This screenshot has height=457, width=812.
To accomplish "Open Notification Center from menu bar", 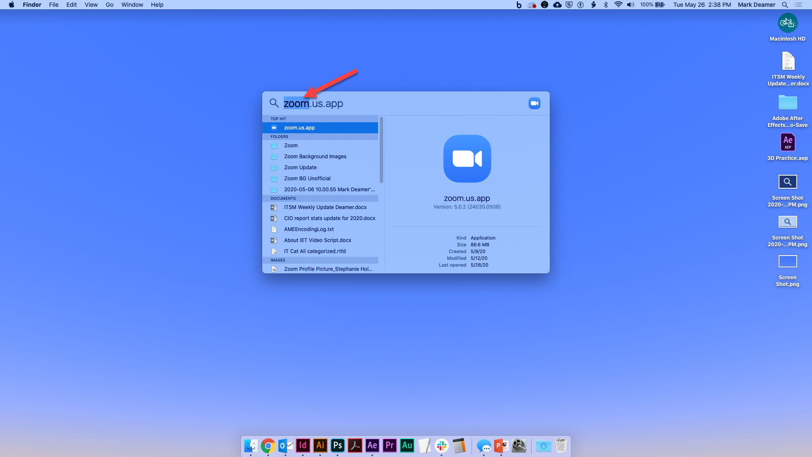I will tap(798, 5).
